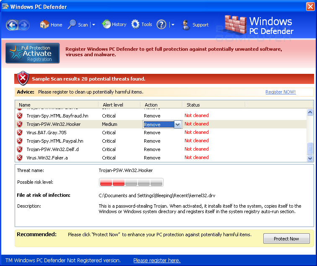
Task: Click the Please register here link
Action: (x=157, y=261)
